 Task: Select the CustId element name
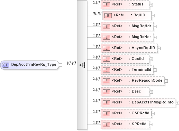(x=138, y=59)
